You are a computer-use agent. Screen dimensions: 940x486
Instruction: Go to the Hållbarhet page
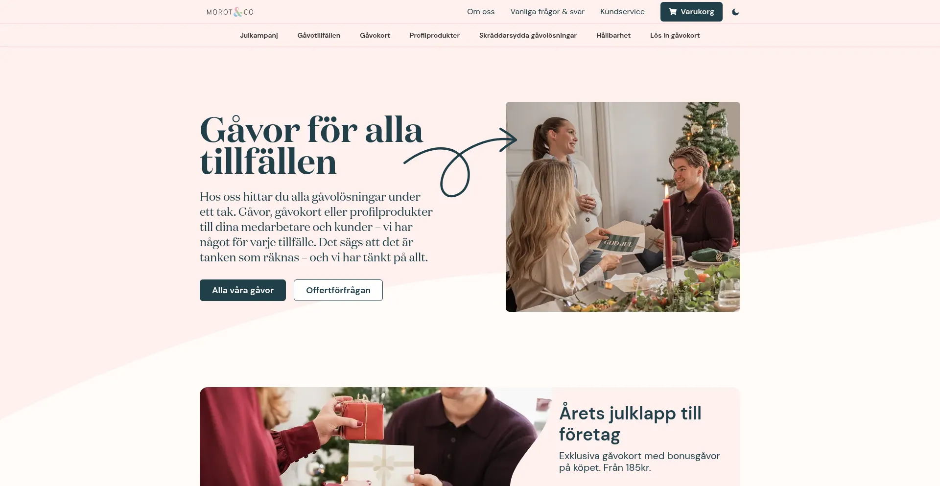613,35
